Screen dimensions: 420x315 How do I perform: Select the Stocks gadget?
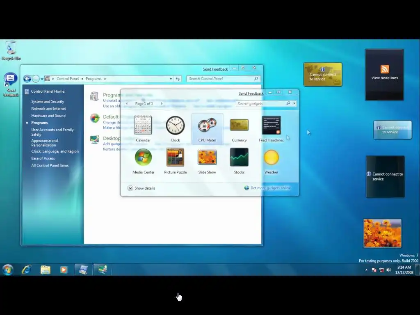[x=239, y=161]
